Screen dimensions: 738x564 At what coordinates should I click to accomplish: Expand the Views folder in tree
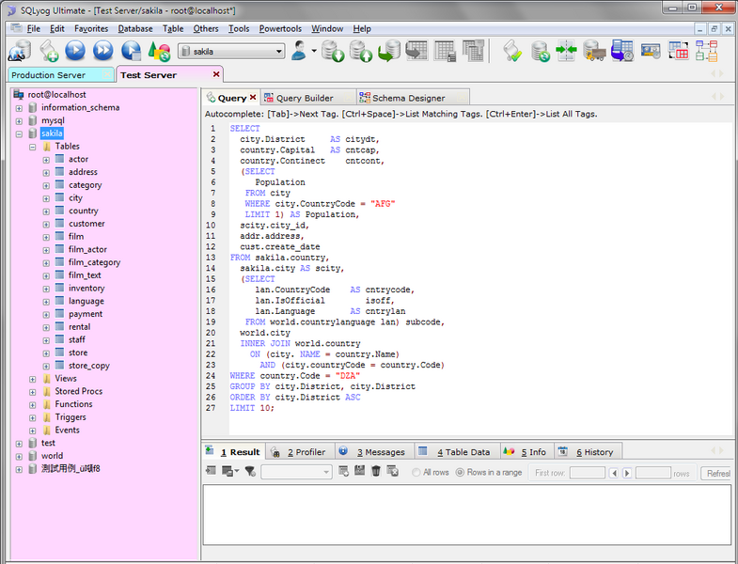tap(32, 379)
